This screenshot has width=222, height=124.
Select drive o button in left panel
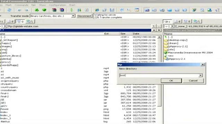pos(21,21)
